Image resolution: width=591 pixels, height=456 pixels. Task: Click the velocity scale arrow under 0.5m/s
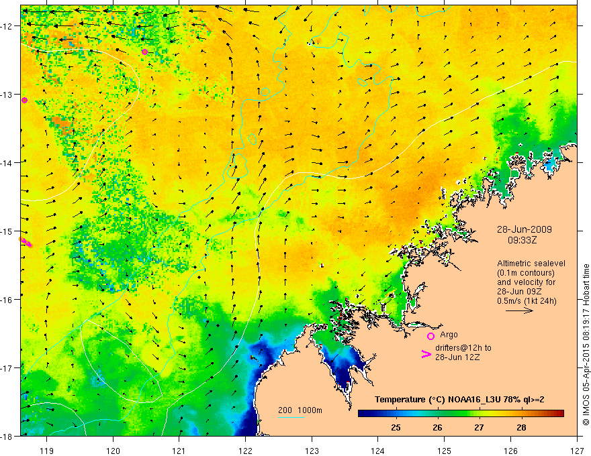point(519,310)
